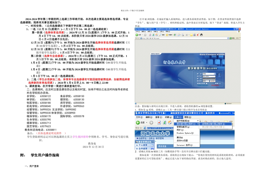The image size is (265, 188).
Task: Choose 管理加载项 from the 工具 menu
Action: coord(187,127)
